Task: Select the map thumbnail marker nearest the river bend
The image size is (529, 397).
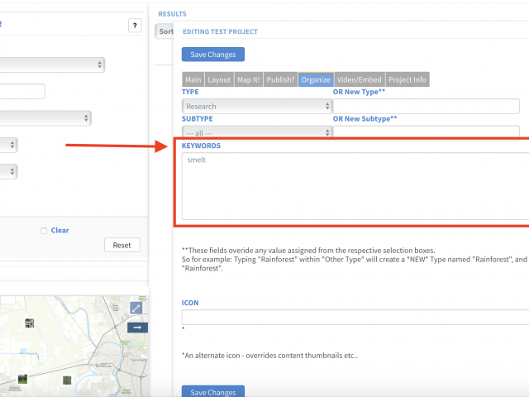Action: click(x=67, y=380)
